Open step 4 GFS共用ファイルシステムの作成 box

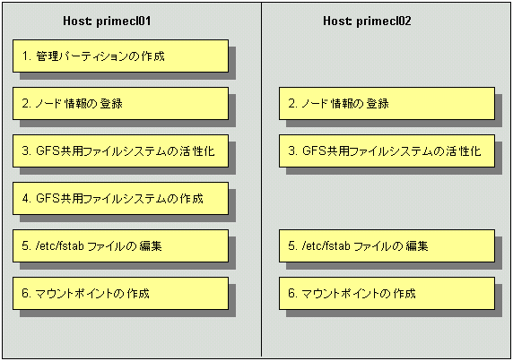(x=120, y=198)
